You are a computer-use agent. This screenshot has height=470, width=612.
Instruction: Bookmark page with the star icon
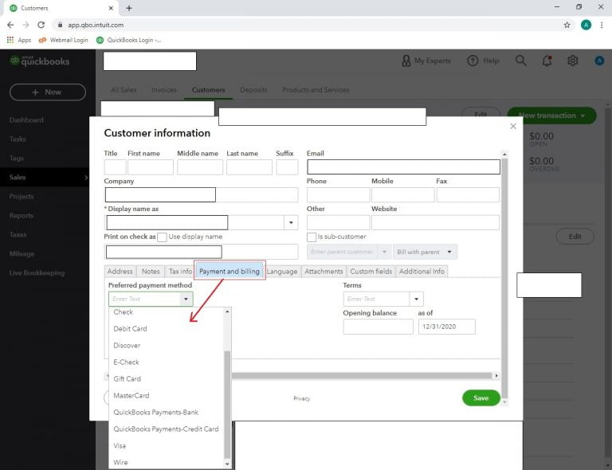pos(567,25)
